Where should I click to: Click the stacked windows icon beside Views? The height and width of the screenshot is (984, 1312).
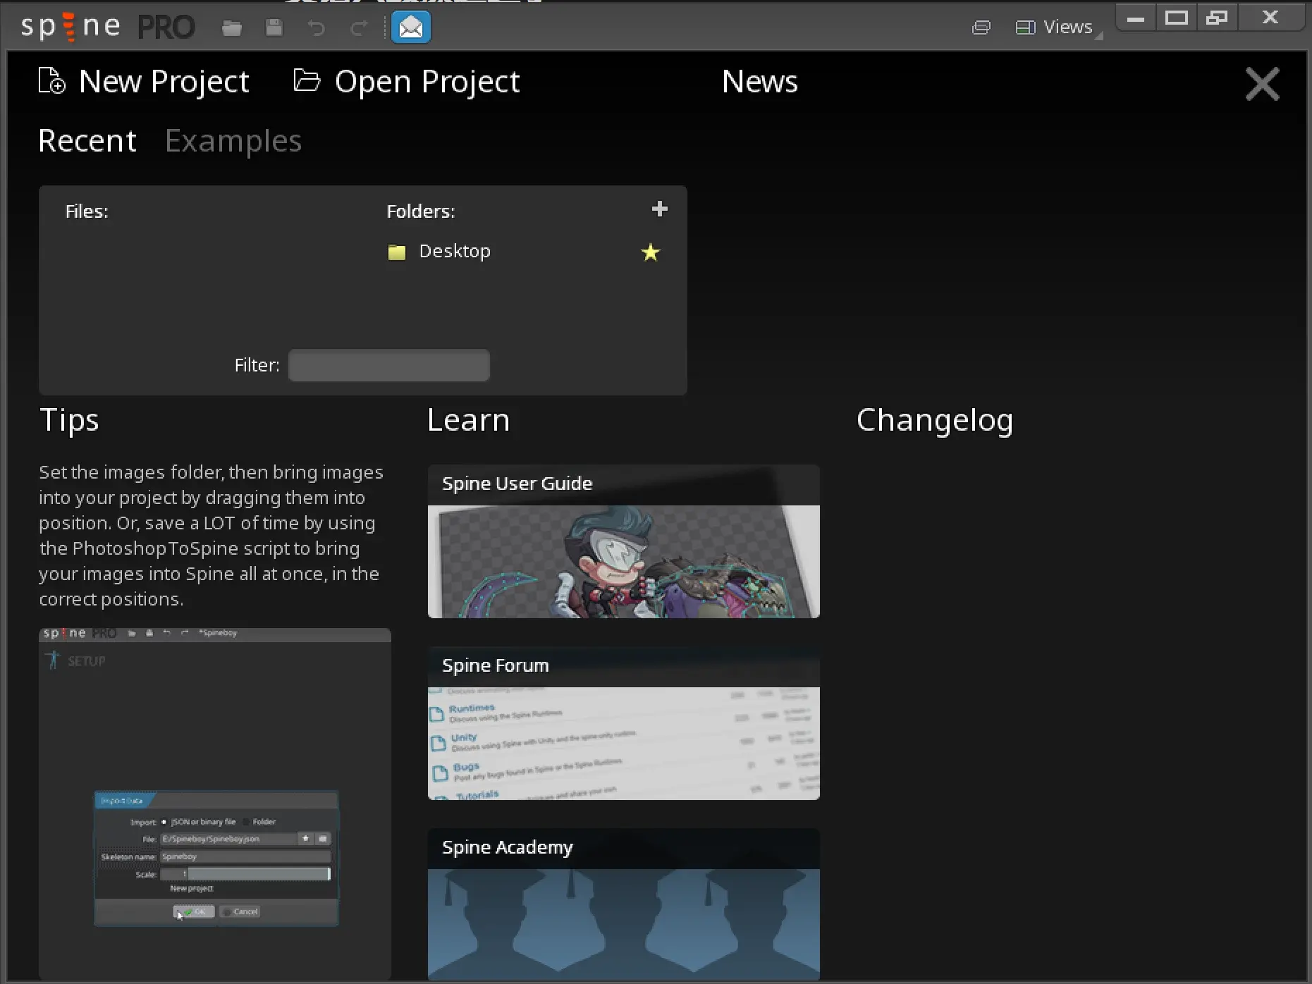pyautogui.click(x=981, y=27)
